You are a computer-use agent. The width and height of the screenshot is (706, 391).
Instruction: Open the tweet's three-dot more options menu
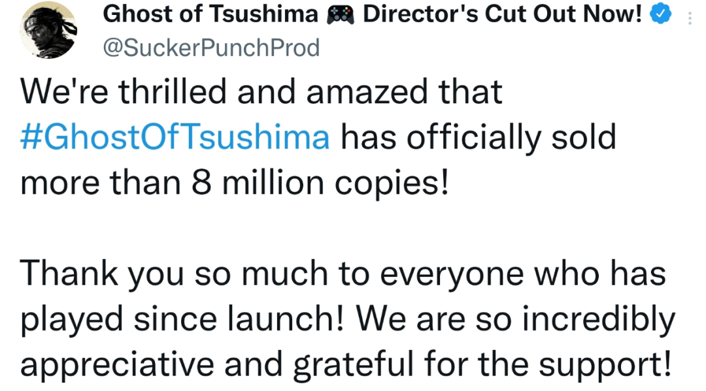tap(690, 18)
